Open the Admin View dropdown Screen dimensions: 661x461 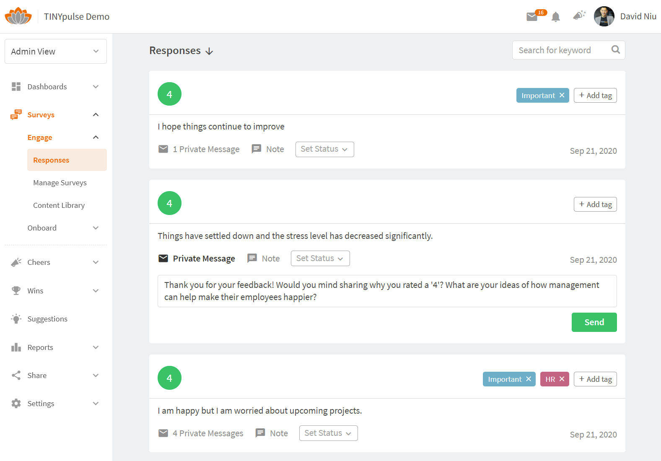(x=56, y=51)
